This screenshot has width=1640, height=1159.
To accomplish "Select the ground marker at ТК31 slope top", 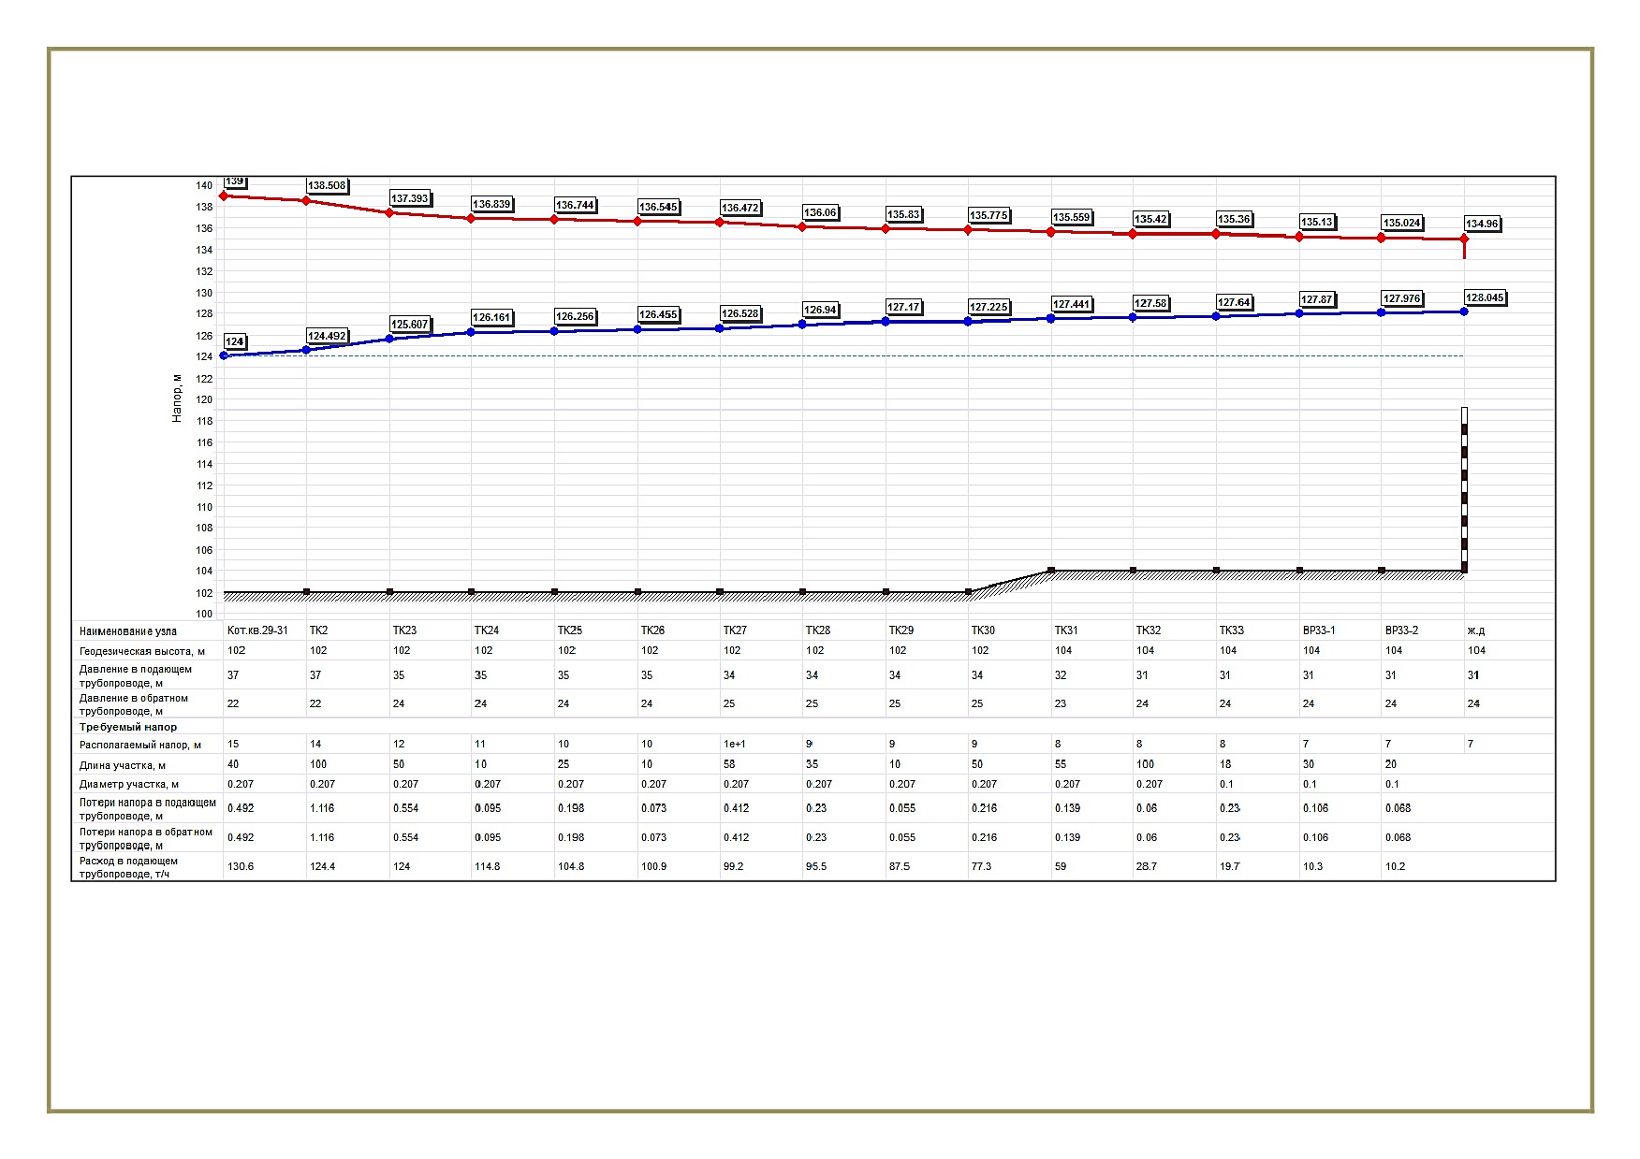I will (1051, 570).
